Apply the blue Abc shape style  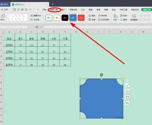pos(73,18)
